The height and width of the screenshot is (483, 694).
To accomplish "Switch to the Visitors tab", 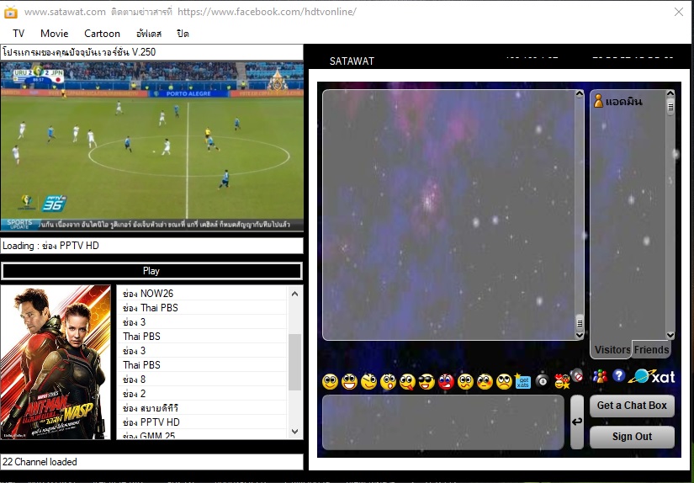I will click(612, 350).
